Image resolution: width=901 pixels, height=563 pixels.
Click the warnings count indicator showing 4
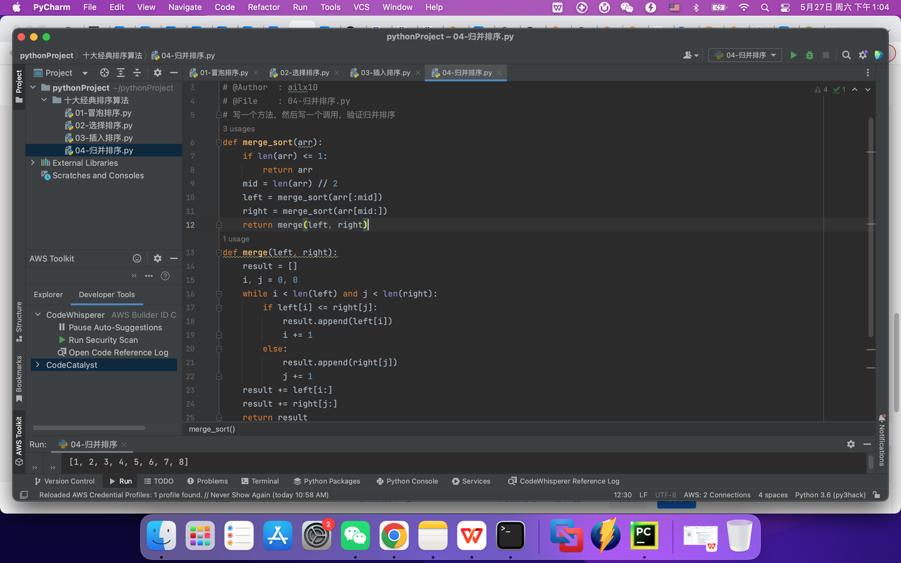pyautogui.click(x=821, y=89)
